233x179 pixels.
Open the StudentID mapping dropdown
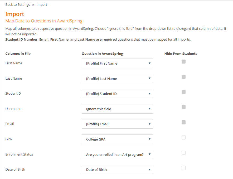[x=117, y=94]
